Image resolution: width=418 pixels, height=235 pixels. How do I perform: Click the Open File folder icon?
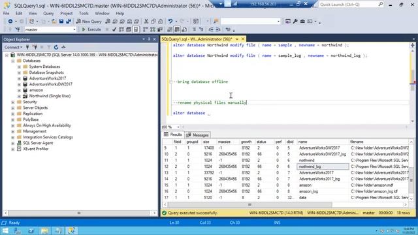point(54,22)
